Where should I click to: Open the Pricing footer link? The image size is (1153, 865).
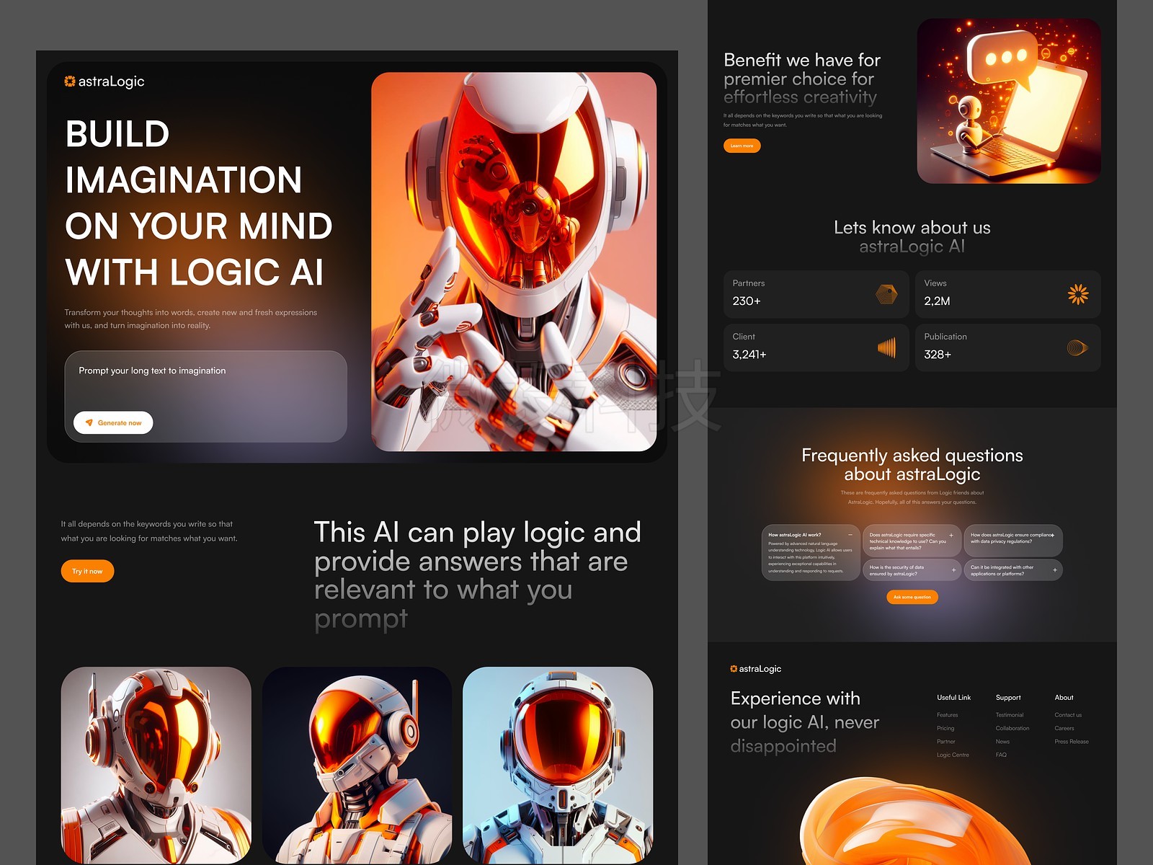[945, 728]
